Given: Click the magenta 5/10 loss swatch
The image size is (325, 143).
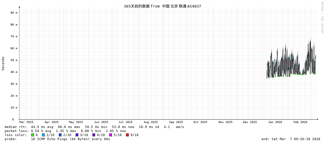Looking at the screenshot, I should (x=110, y=135).
